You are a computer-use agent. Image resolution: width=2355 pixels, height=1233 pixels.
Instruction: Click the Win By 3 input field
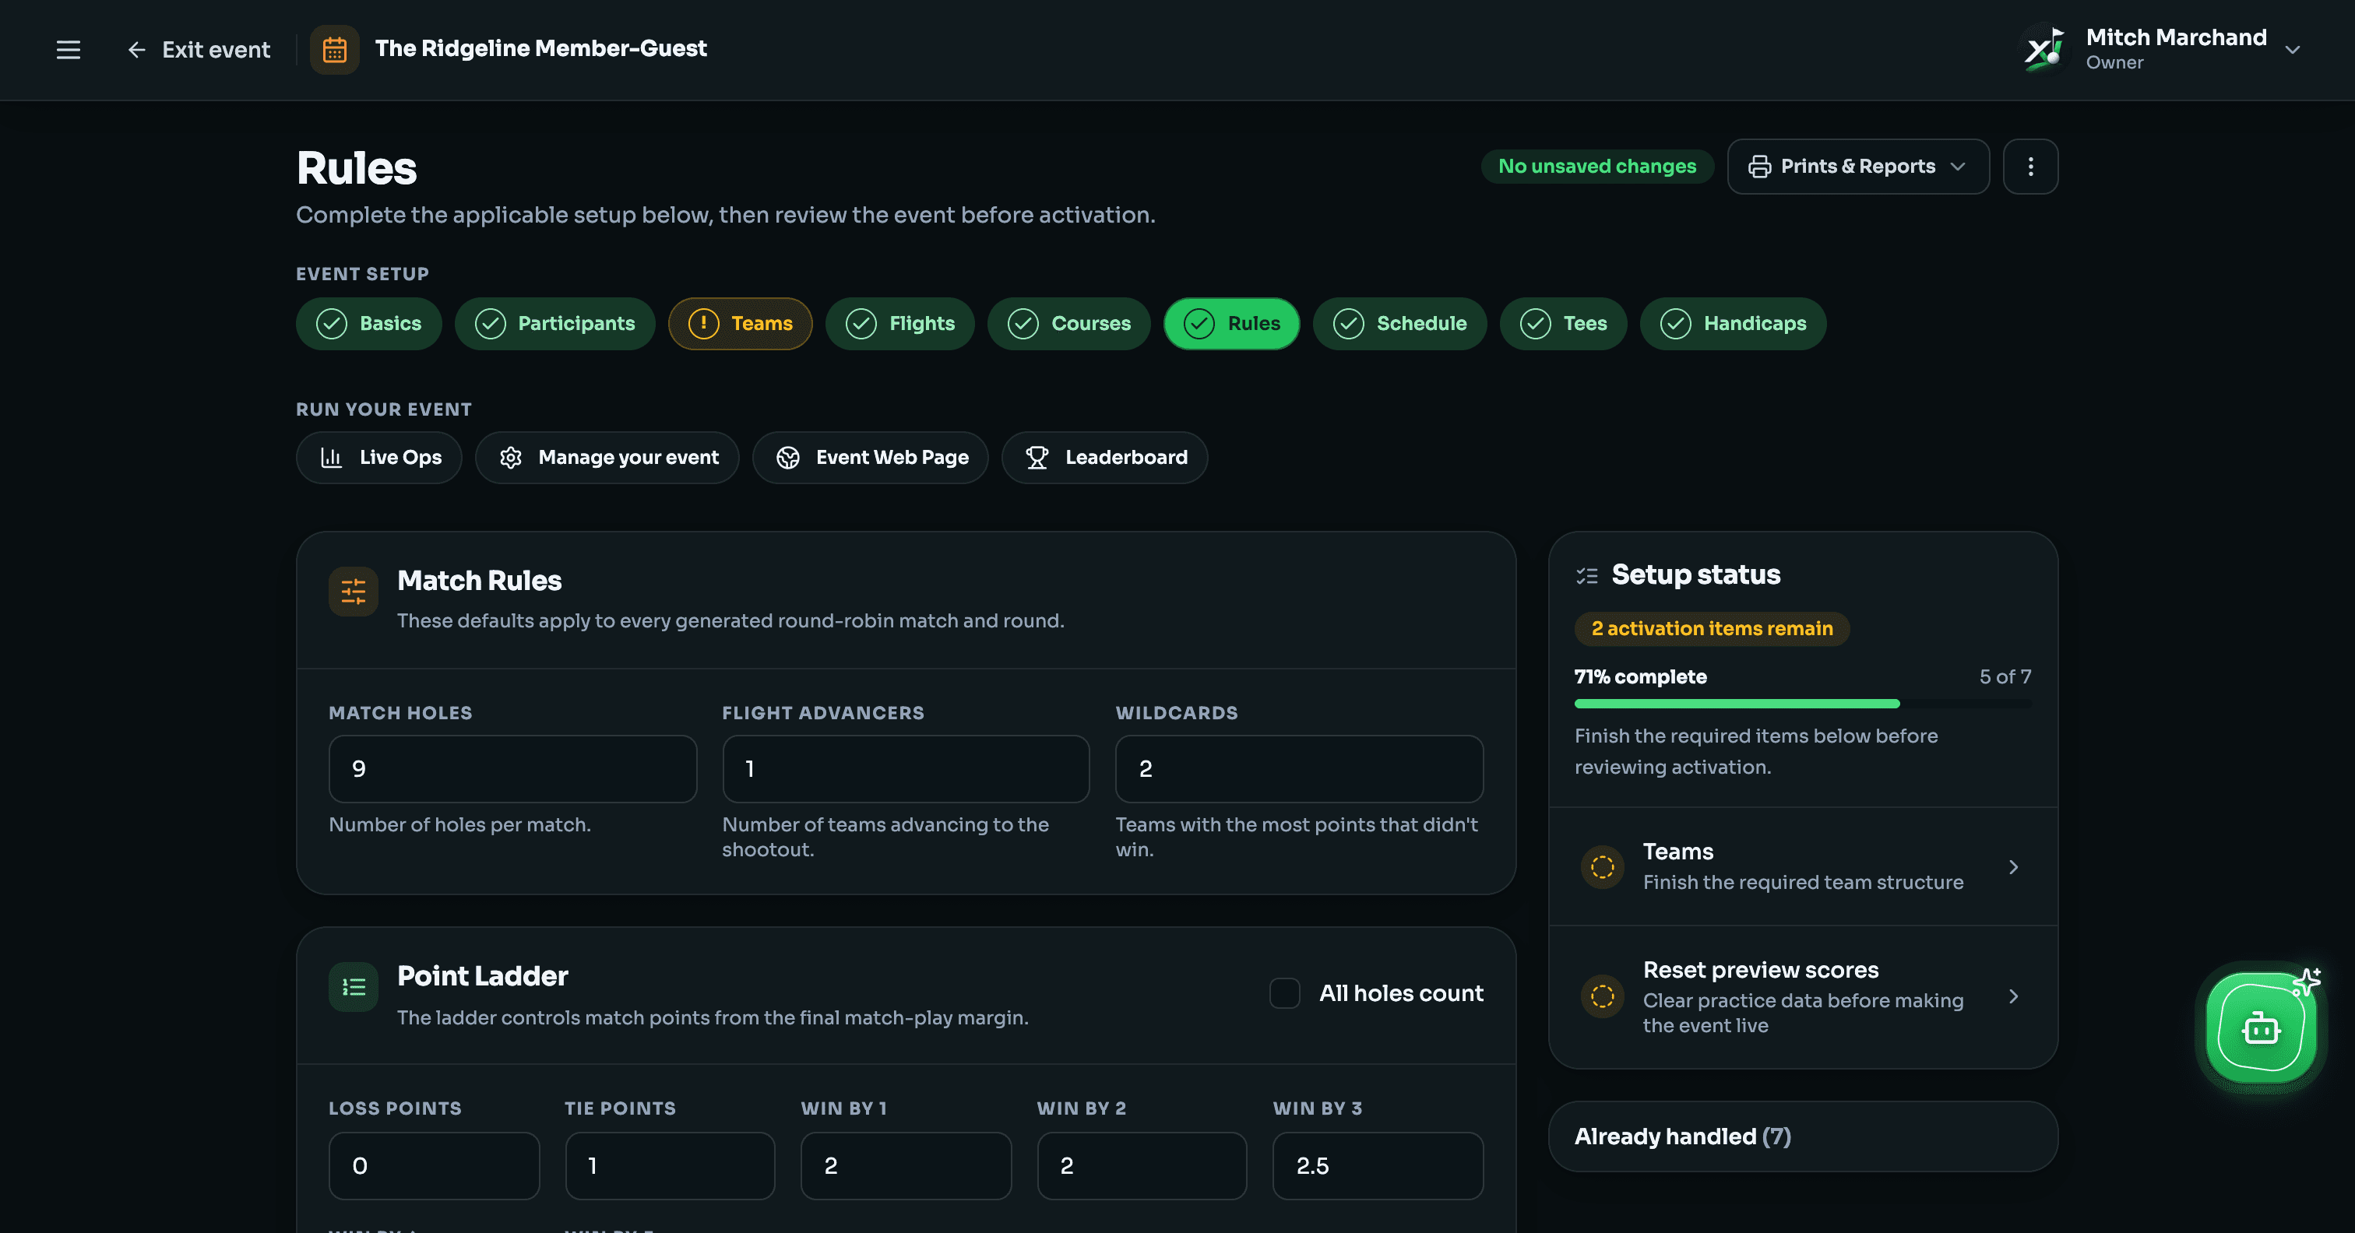[1378, 1165]
